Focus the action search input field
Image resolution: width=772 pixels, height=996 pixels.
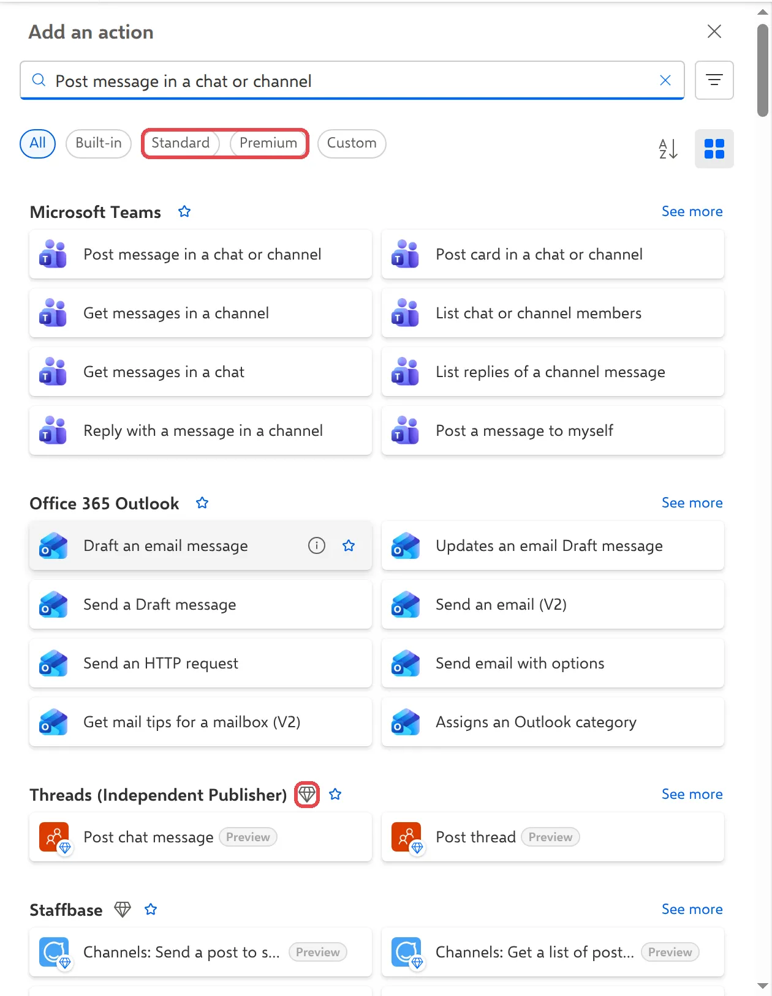[x=352, y=80]
